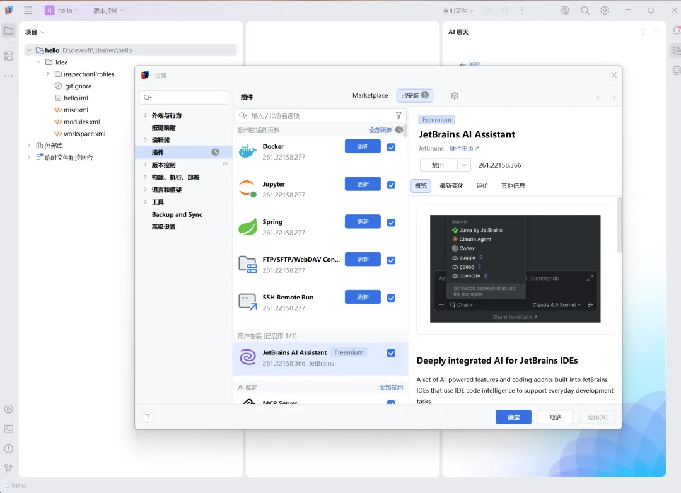681x493 pixels.
Task: Expand the inspectionProfiles folder
Action: (48, 74)
